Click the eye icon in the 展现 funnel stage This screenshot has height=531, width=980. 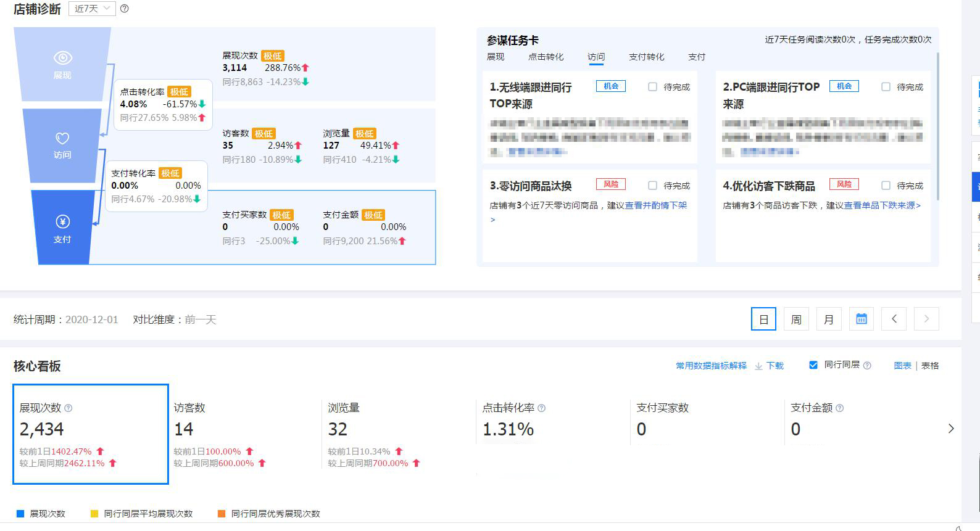(62, 58)
